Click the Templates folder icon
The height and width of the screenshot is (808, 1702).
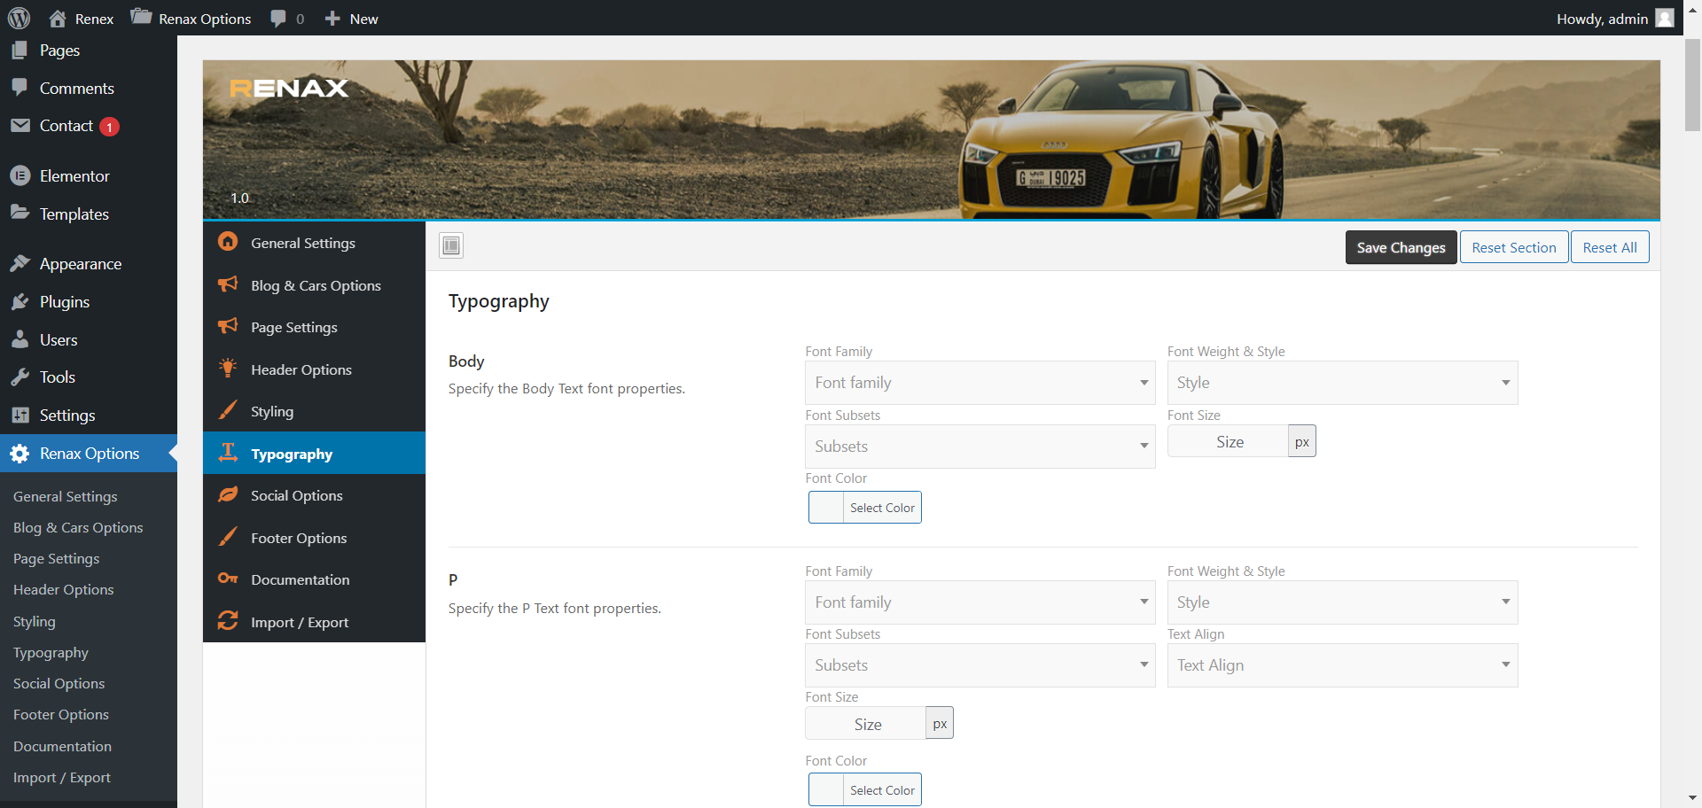[20, 213]
